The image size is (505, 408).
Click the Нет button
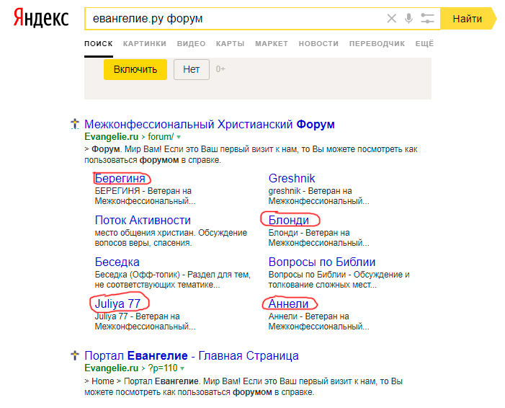click(x=191, y=69)
